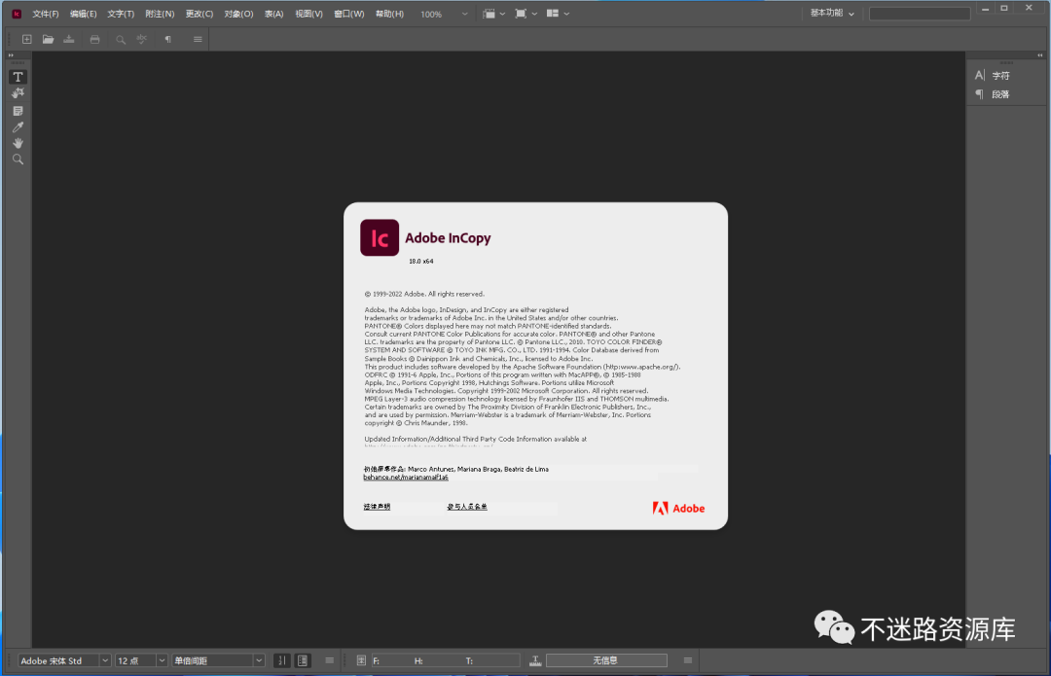Maximize the InCopy window

pos(1004,9)
